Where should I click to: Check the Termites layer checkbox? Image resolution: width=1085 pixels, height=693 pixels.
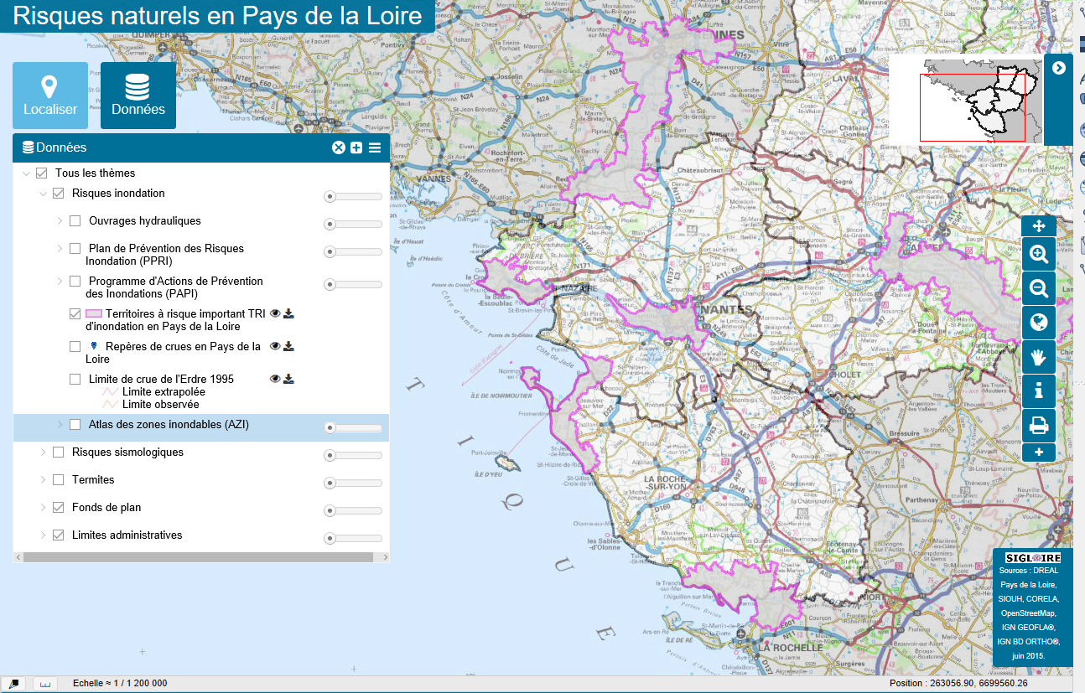click(x=59, y=480)
